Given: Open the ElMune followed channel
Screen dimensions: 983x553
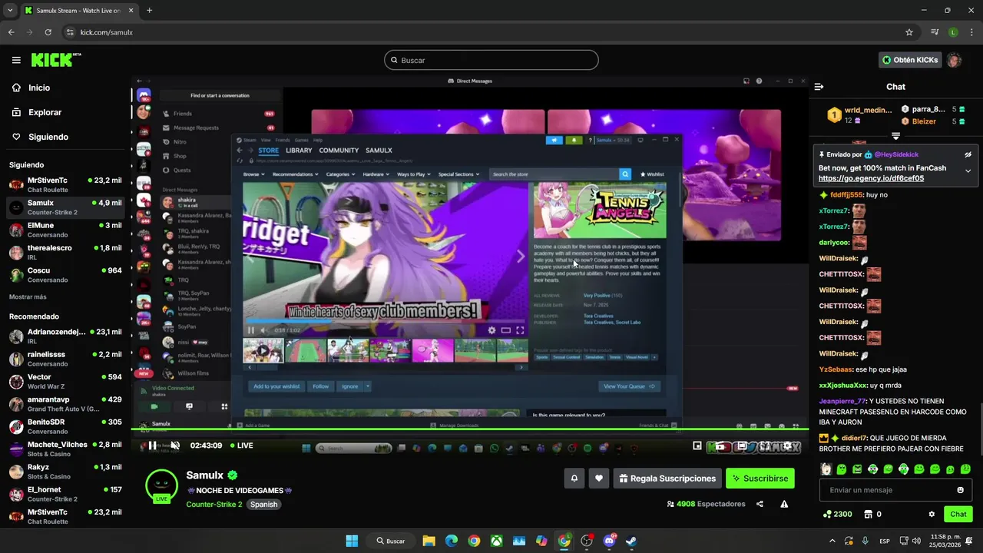Looking at the screenshot, I should point(65,230).
